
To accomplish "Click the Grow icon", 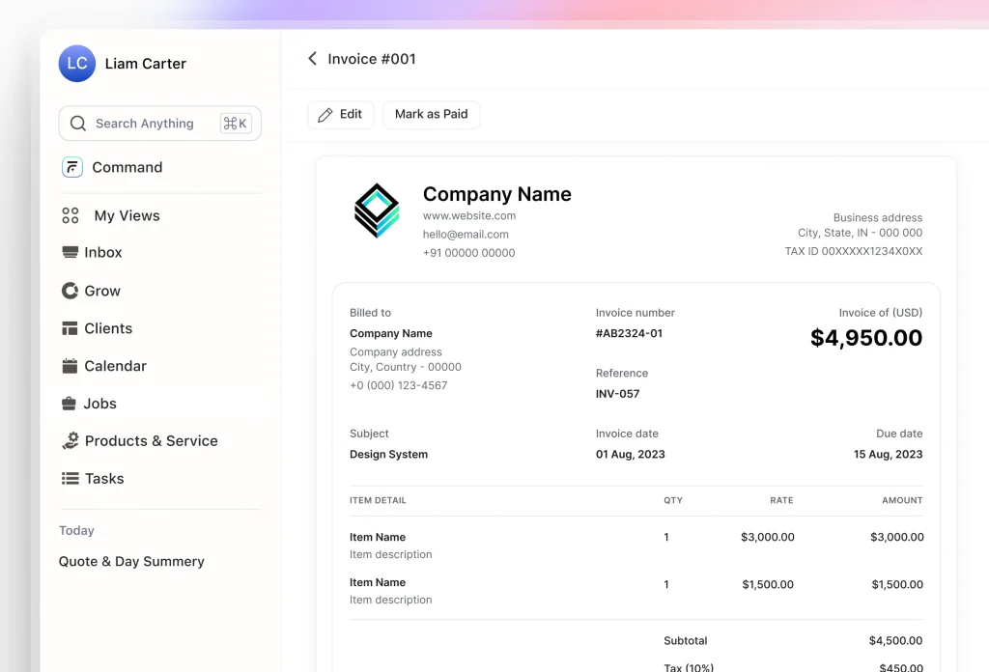I will pos(70,291).
